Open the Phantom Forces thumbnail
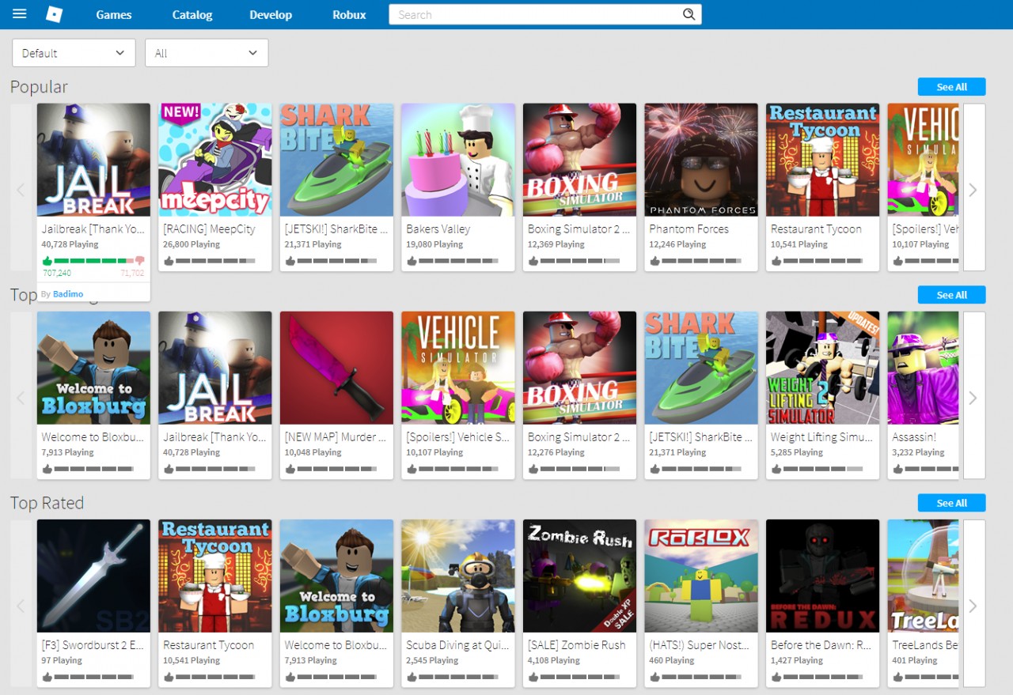This screenshot has width=1013, height=695. (x=701, y=160)
